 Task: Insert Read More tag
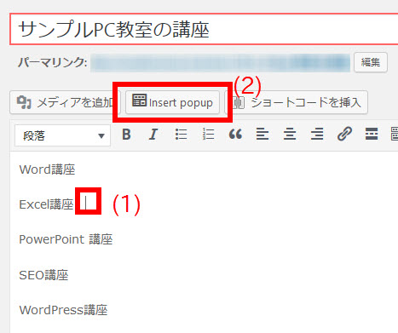point(372,135)
